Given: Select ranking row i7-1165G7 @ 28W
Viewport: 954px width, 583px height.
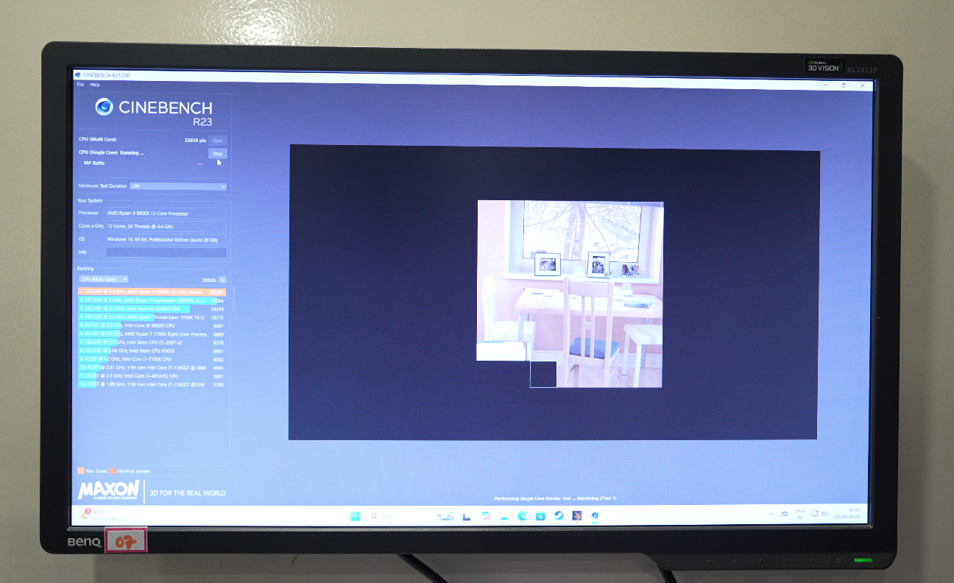Looking at the screenshot, I should click(152, 367).
